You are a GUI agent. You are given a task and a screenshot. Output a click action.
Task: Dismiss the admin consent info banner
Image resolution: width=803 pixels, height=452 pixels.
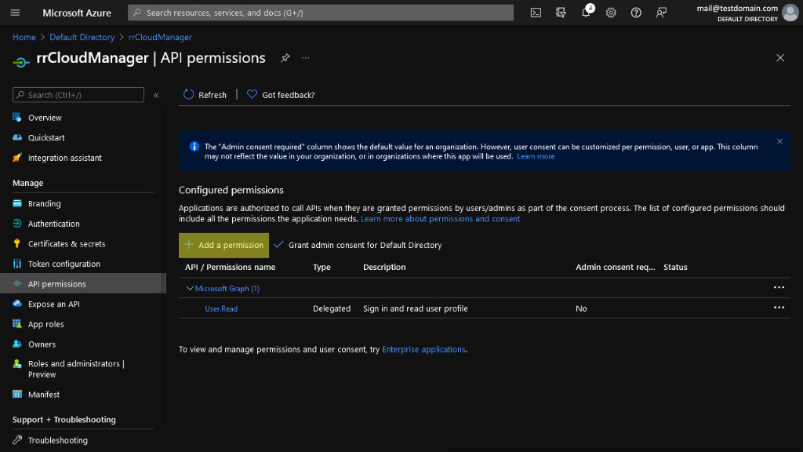pyautogui.click(x=779, y=141)
